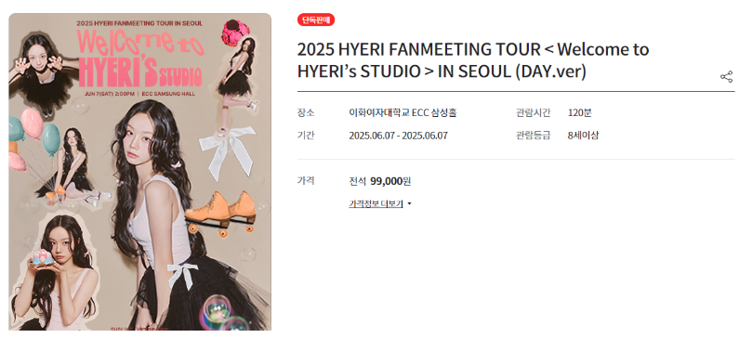The width and height of the screenshot is (752, 338).
Task: Click the pink cake at the poster top
Action: point(235,32)
